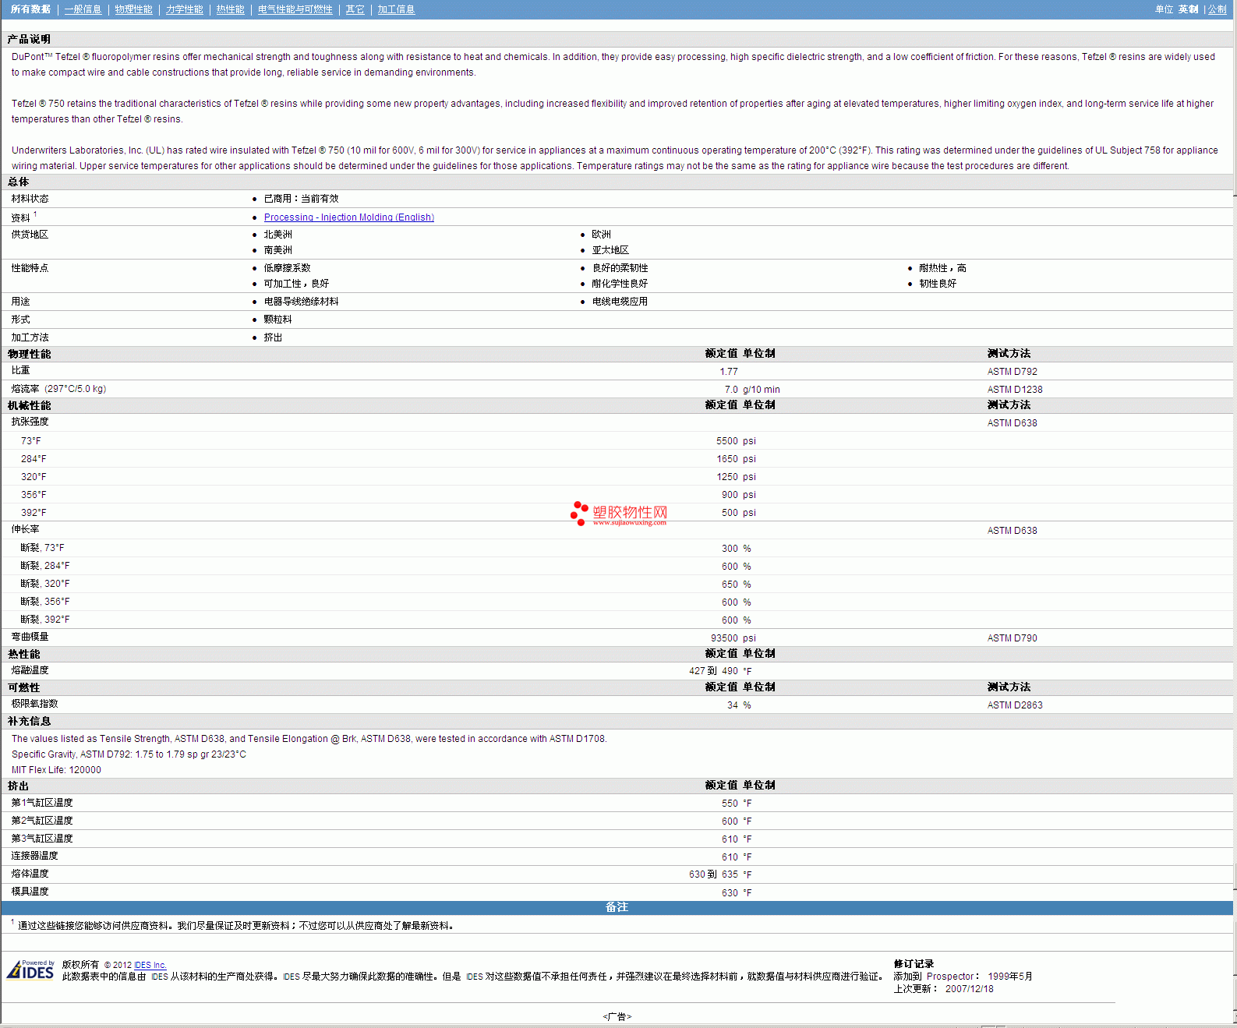
Task: Open the 电气性能与可燃性 tab
Action: tap(295, 9)
